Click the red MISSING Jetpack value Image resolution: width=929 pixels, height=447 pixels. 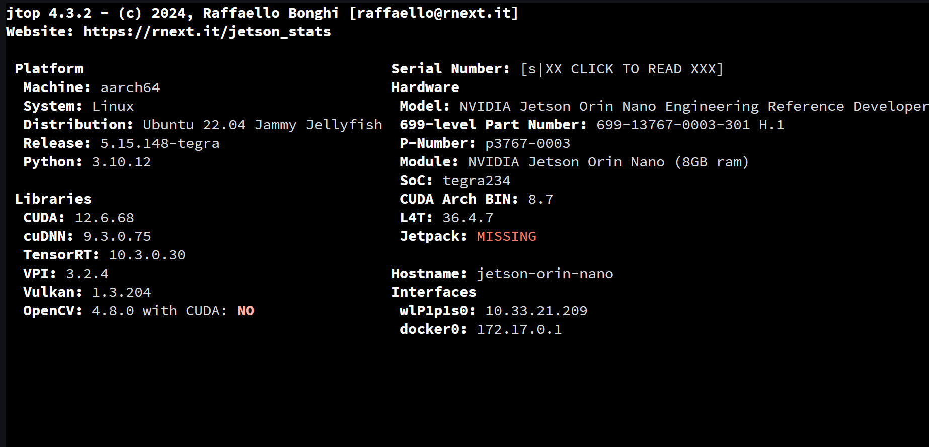click(x=506, y=236)
